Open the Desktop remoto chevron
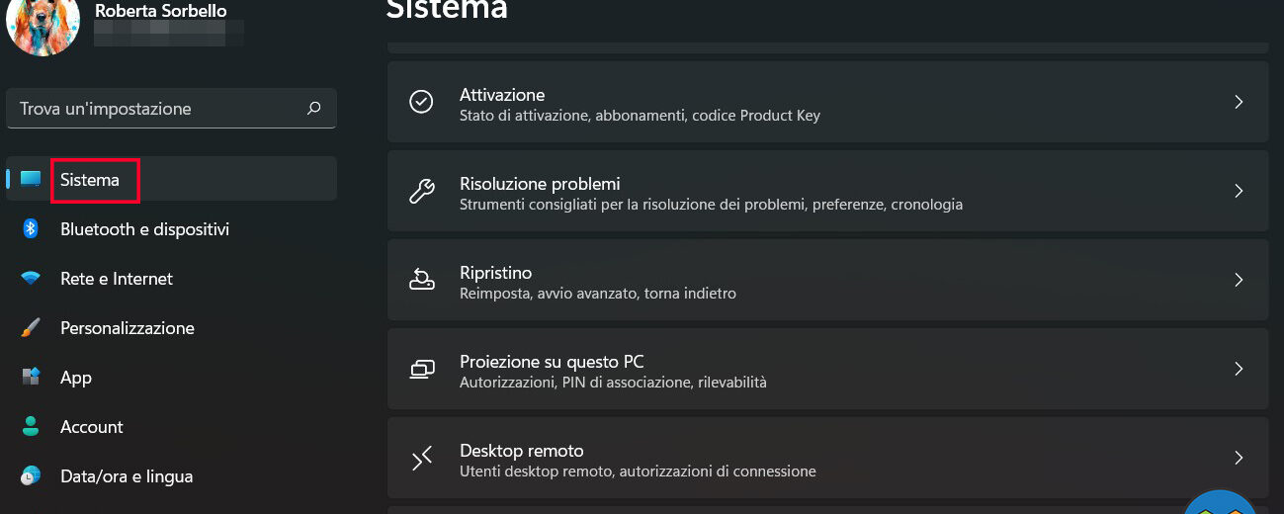The height and width of the screenshot is (514, 1284). pyautogui.click(x=1239, y=458)
